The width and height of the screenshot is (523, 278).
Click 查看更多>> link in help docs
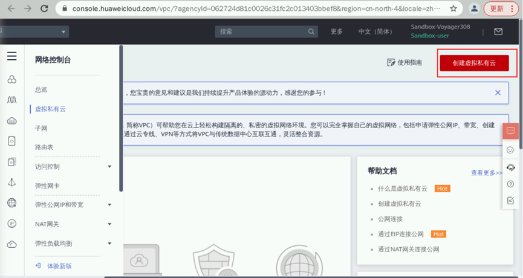486,173
